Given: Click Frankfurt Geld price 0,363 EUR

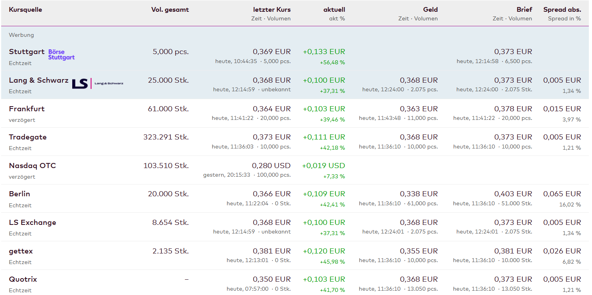Looking at the screenshot, I should tap(419, 109).
